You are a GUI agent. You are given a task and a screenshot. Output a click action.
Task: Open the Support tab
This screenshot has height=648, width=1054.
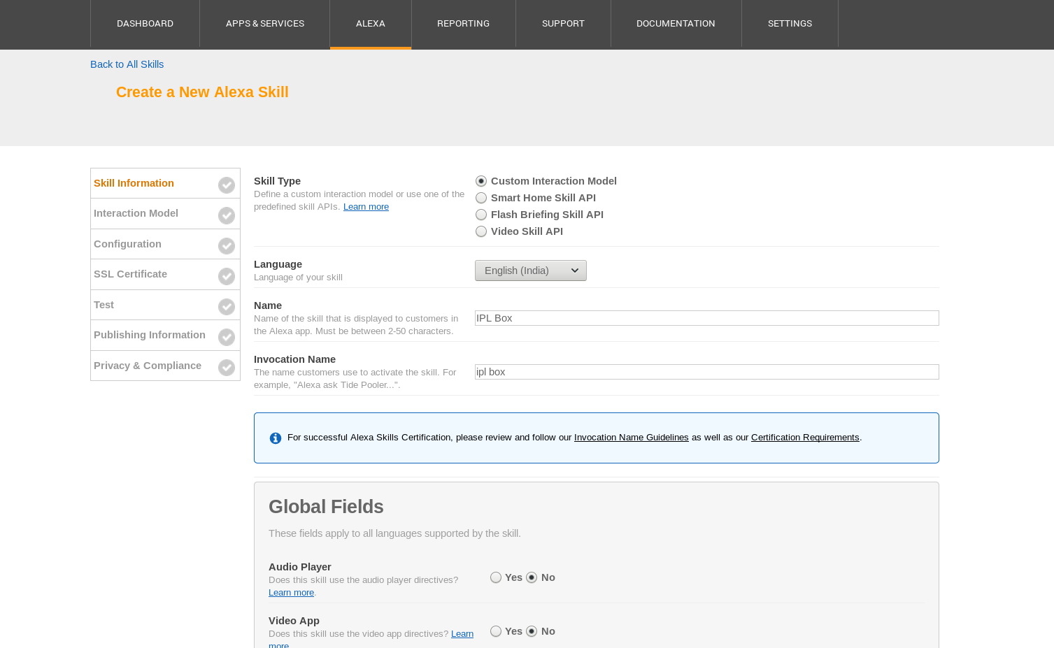pyautogui.click(x=563, y=24)
